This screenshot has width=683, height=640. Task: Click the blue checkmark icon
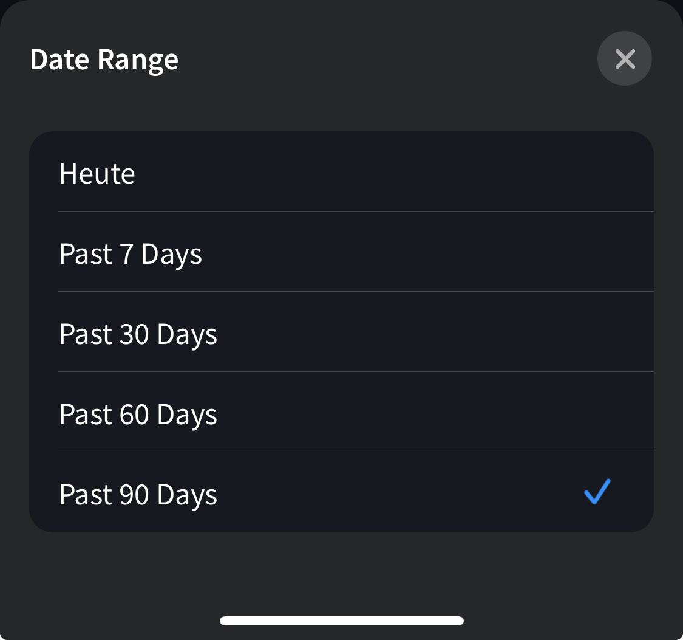point(597,492)
